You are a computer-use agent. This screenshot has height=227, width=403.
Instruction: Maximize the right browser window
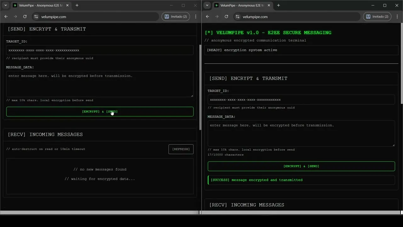click(385, 5)
